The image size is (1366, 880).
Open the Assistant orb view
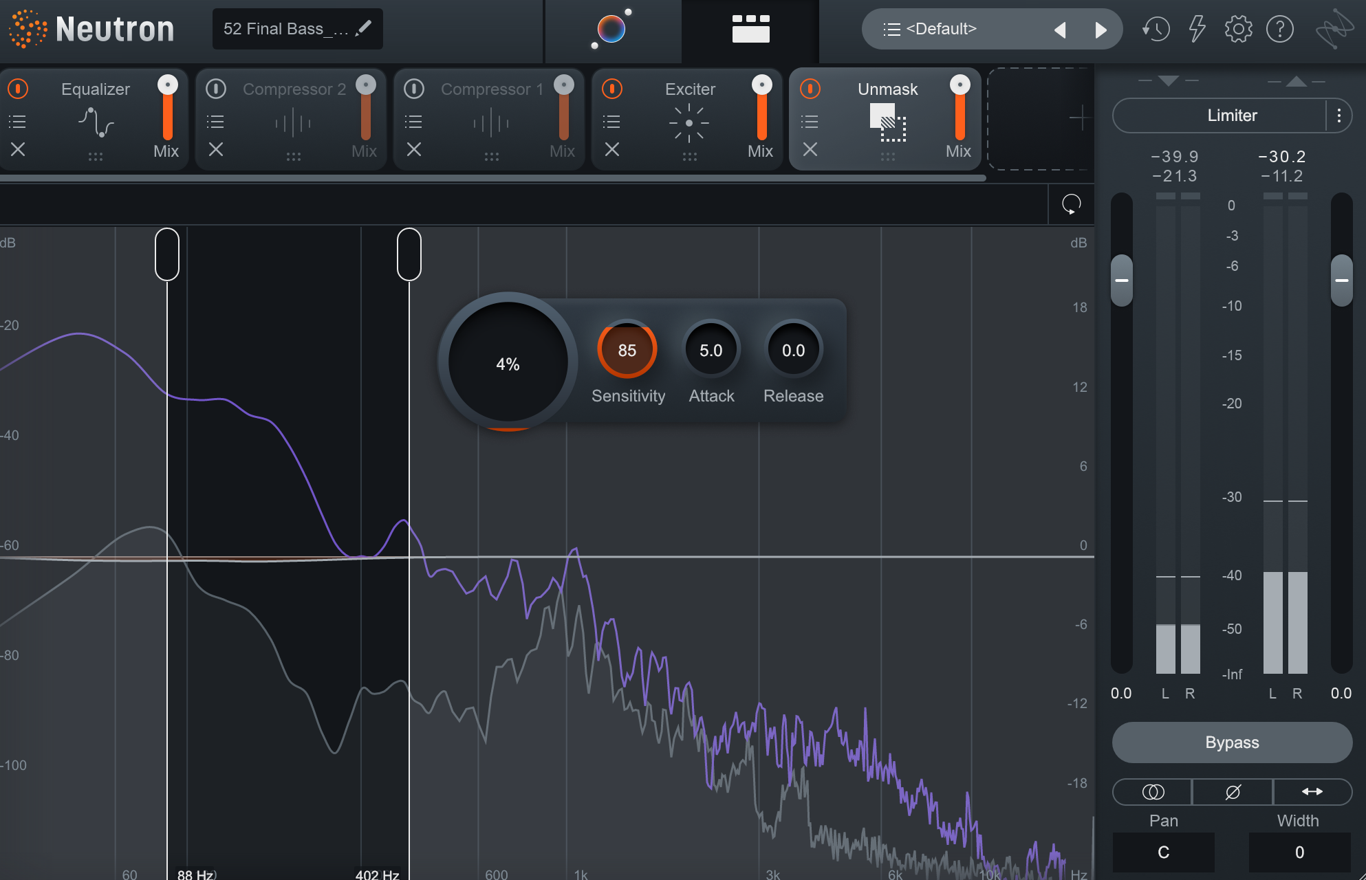click(611, 29)
